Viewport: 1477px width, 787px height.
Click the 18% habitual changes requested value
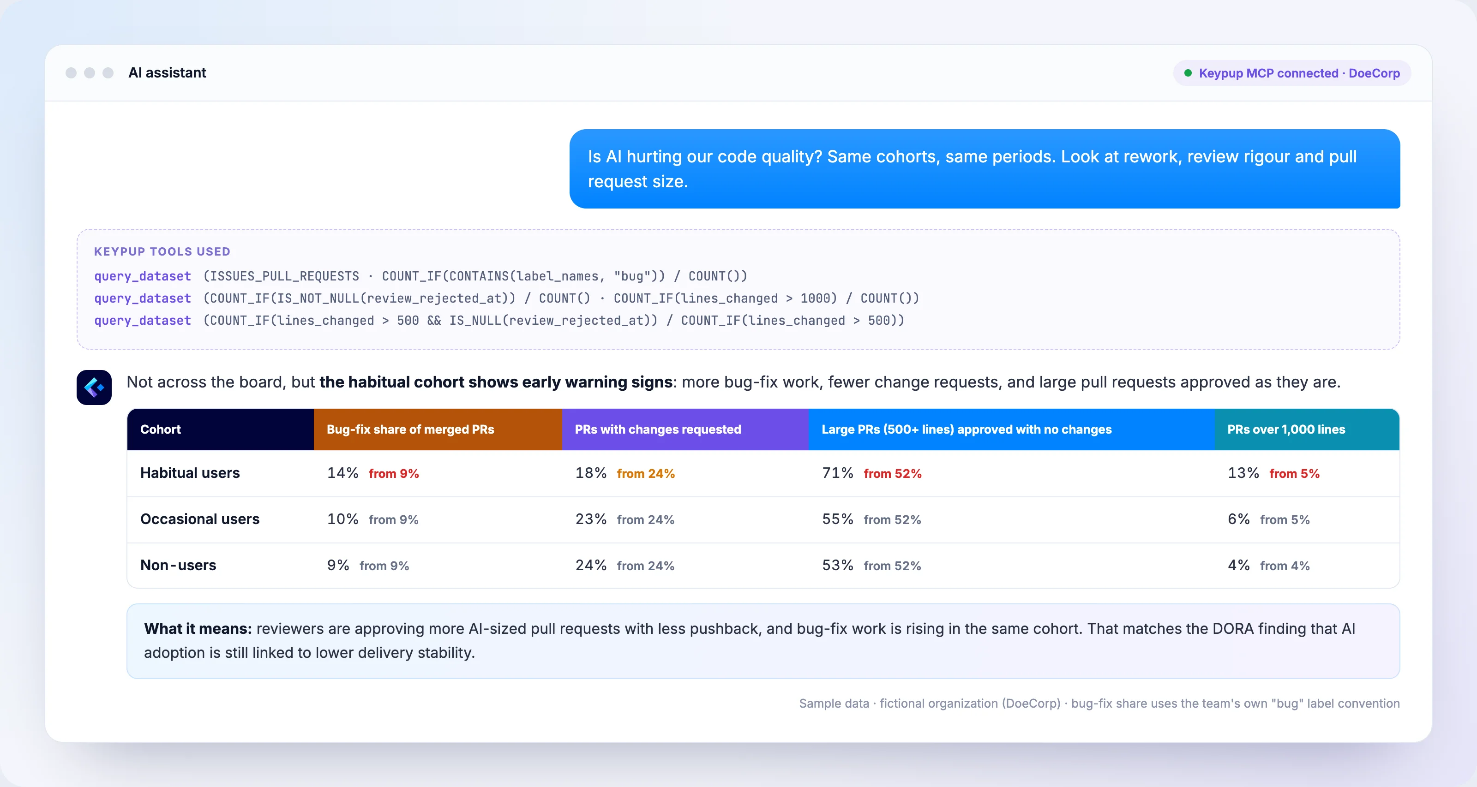click(x=591, y=473)
